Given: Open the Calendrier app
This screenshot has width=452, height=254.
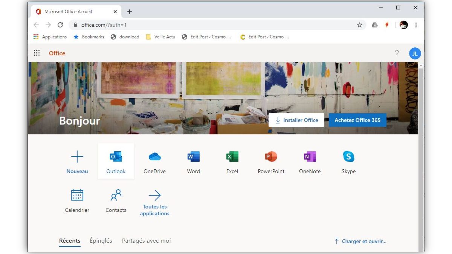Looking at the screenshot, I should click(77, 196).
